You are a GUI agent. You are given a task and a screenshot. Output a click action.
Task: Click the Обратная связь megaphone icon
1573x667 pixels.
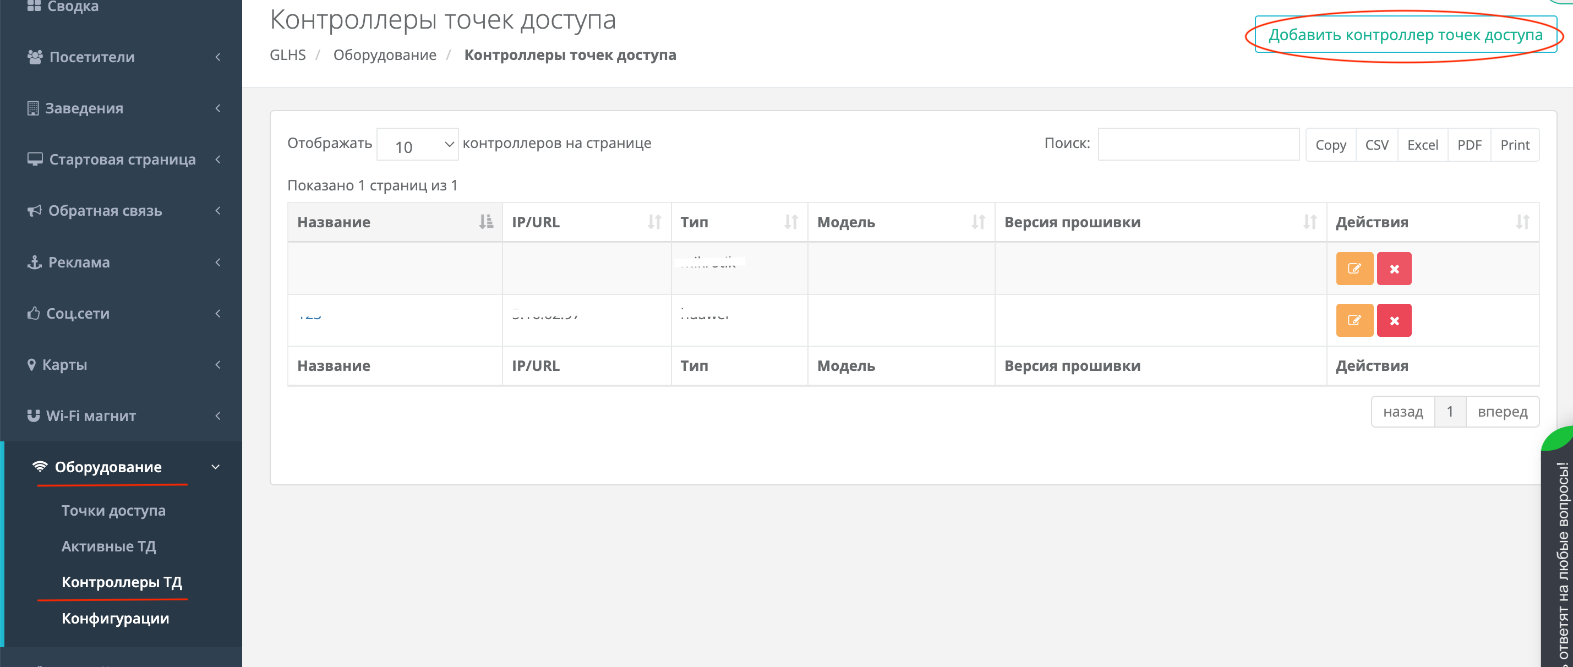34,211
